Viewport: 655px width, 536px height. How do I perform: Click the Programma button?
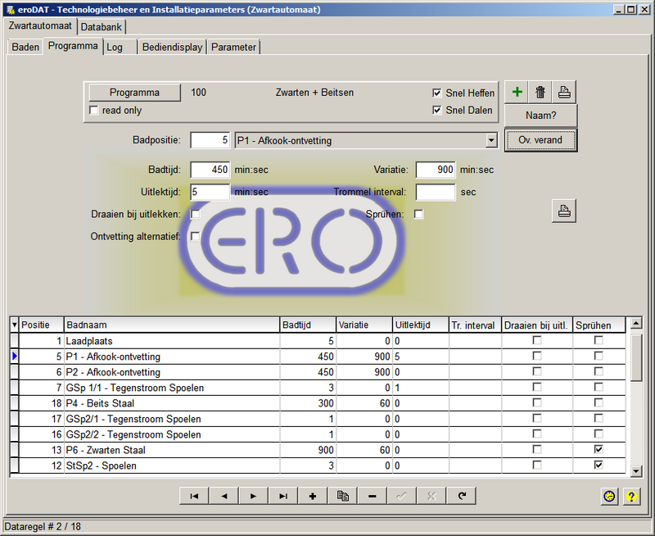pyautogui.click(x=134, y=93)
